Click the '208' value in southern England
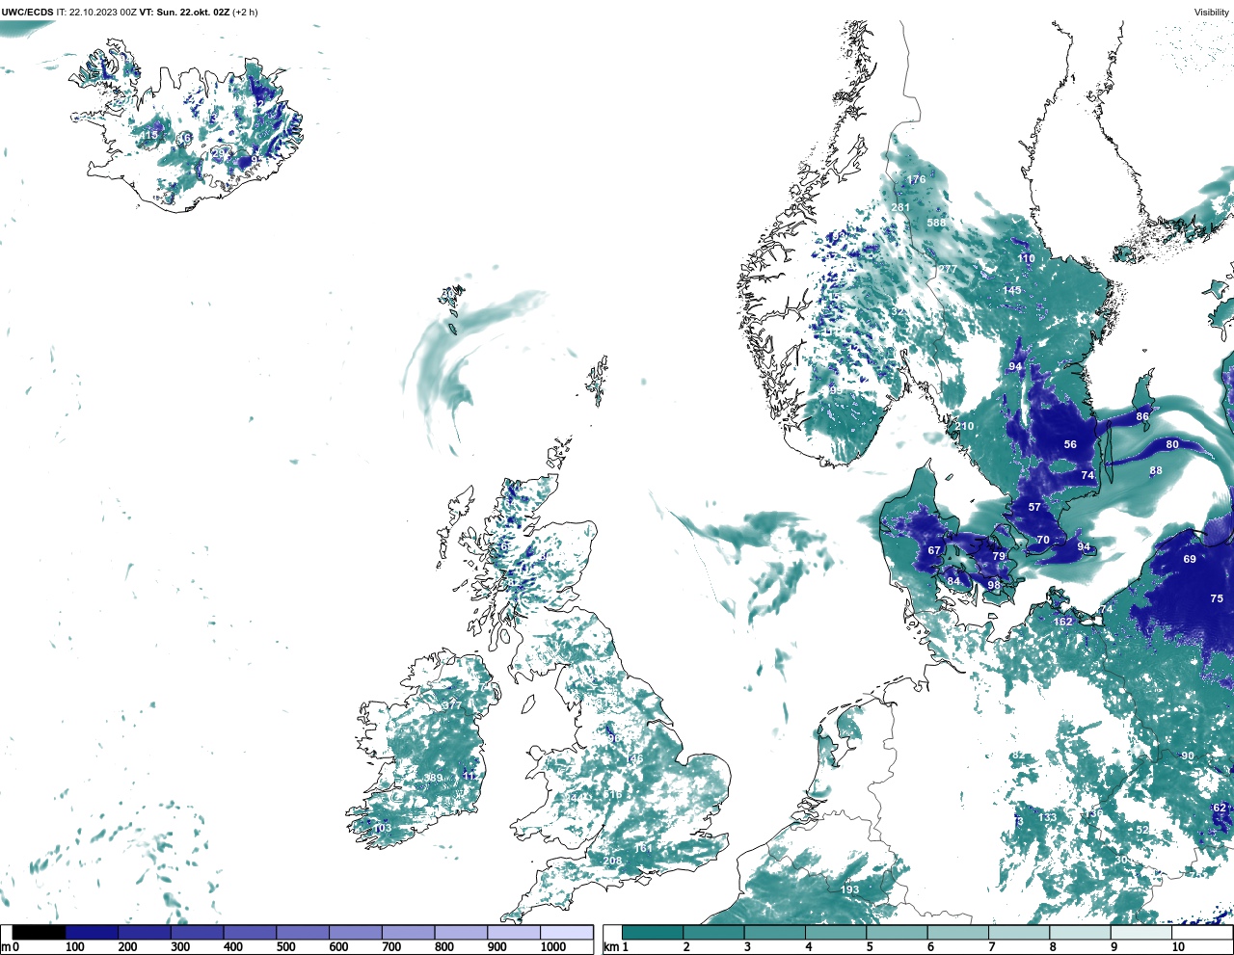 612,861
